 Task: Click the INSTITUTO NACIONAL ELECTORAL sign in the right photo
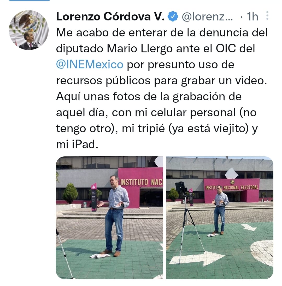point(232,187)
